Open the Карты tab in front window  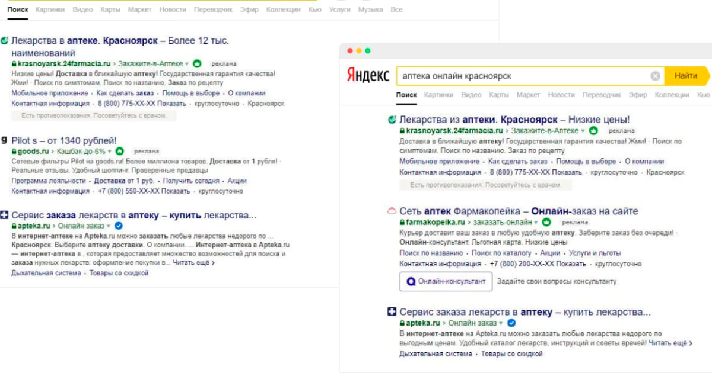coord(499,95)
